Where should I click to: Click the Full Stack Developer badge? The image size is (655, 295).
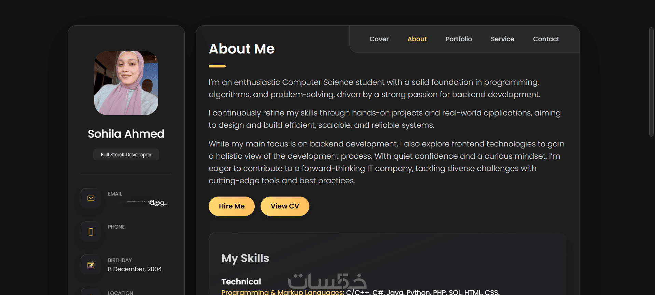[126, 155]
